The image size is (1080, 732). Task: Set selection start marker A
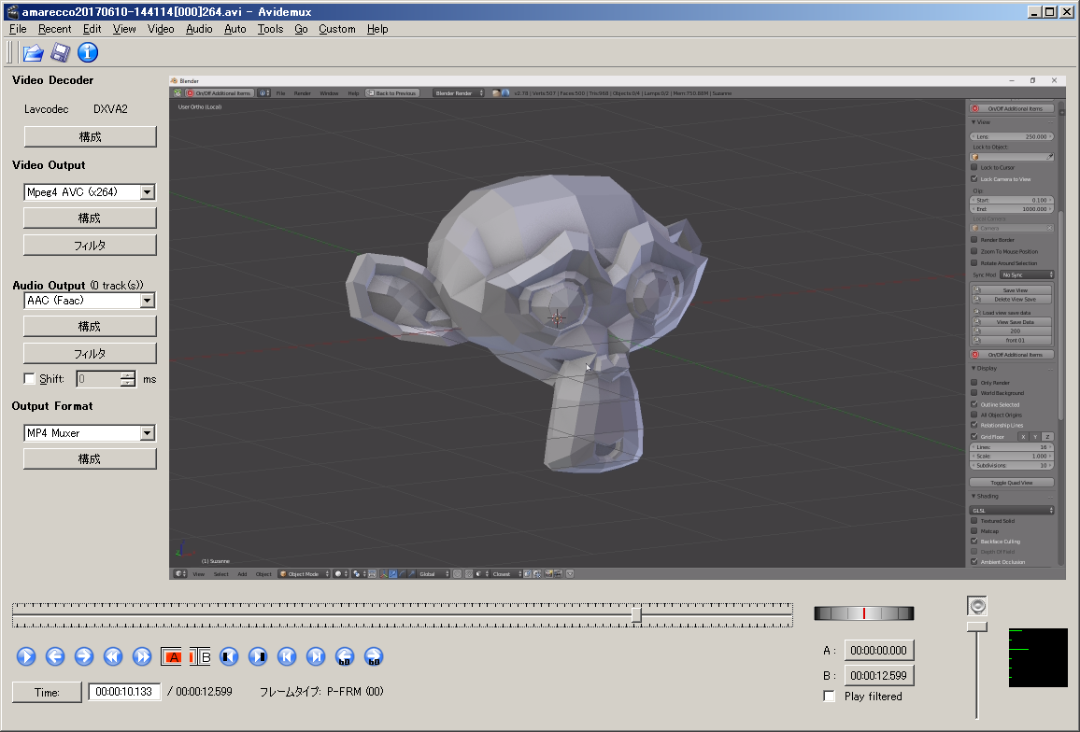pos(171,657)
